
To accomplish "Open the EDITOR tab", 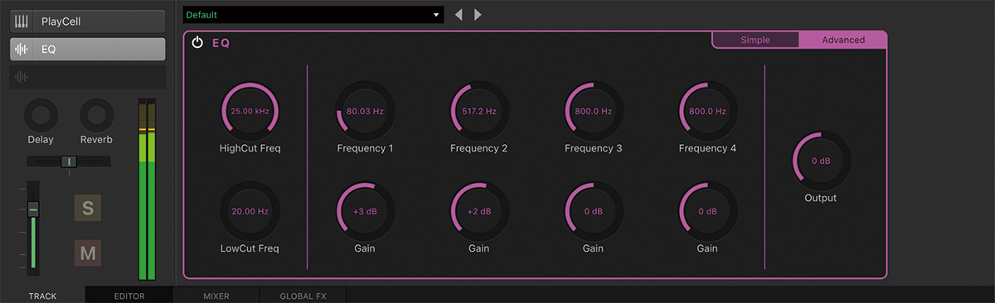I will click(x=129, y=296).
